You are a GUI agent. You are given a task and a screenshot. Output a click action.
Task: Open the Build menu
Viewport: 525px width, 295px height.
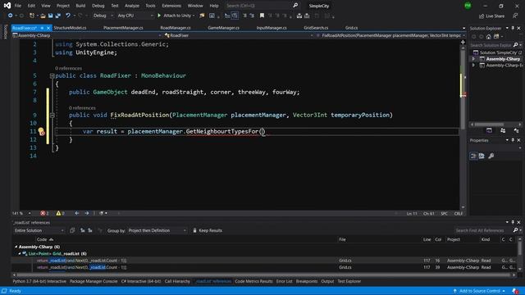(80, 6)
